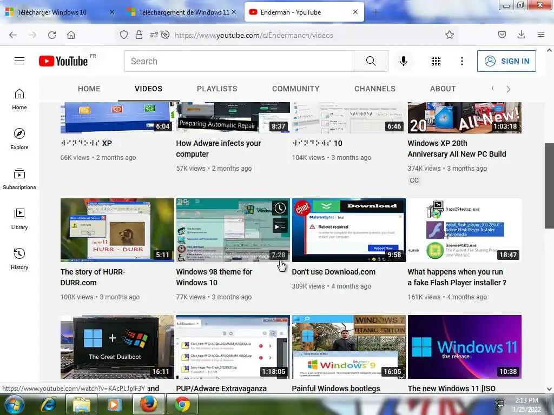The image size is (554, 415).
Task: Close the Télécharger Windows 10 tab
Action: pos(112,12)
